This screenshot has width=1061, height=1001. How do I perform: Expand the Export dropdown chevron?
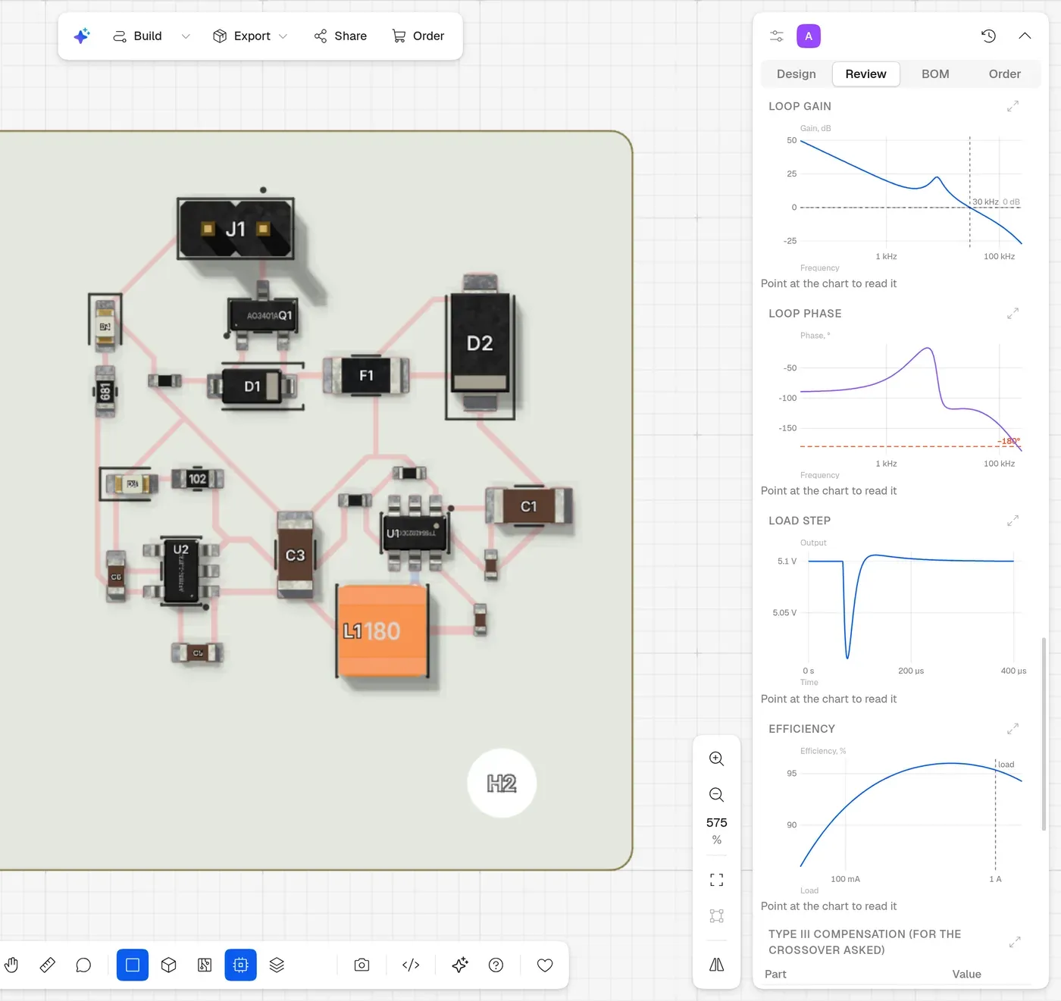coord(283,36)
